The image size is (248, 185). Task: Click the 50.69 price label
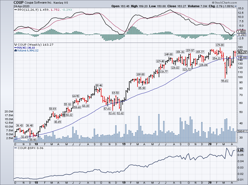pos(53,109)
